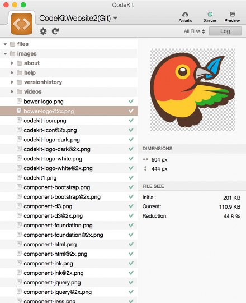This screenshot has width=246, height=303.
Task: Click the Log button
Action: click(x=225, y=31)
